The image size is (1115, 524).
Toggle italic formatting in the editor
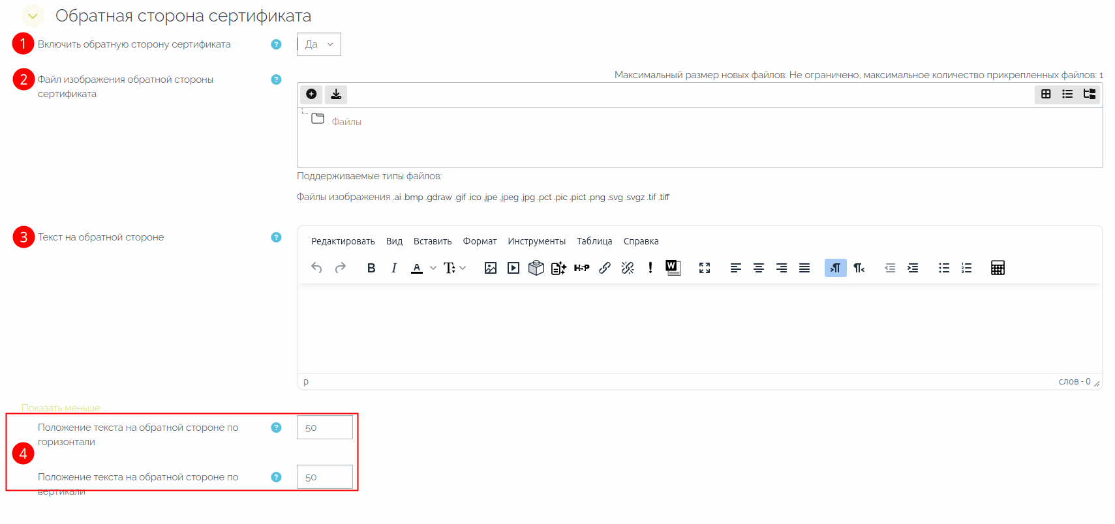coord(394,268)
